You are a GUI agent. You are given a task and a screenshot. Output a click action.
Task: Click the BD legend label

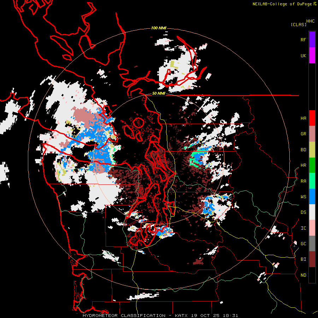click(x=303, y=150)
